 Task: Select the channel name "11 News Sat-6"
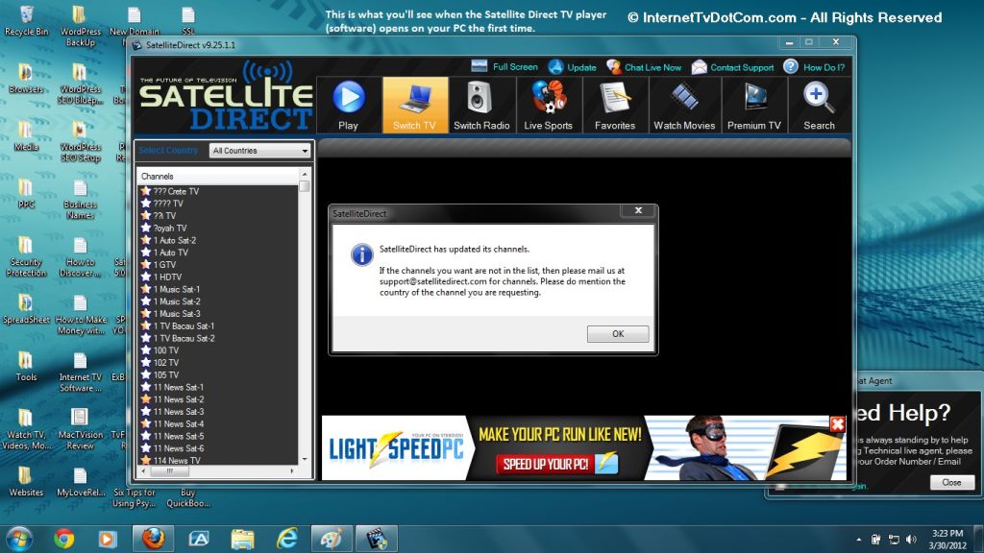coord(179,448)
